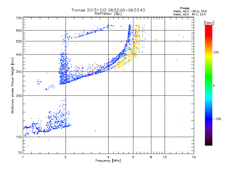The width and height of the screenshot is (228, 171).
Task: Click the x-axis tick label 1
Action: click(23, 157)
